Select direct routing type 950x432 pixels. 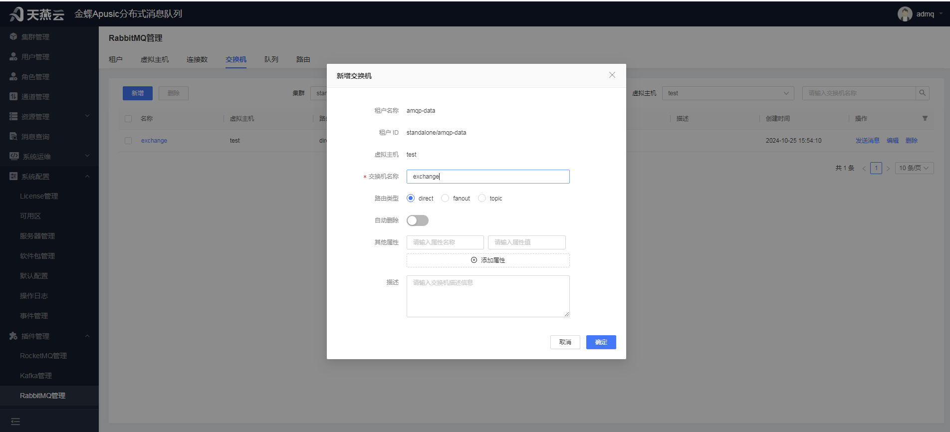[411, 198]
